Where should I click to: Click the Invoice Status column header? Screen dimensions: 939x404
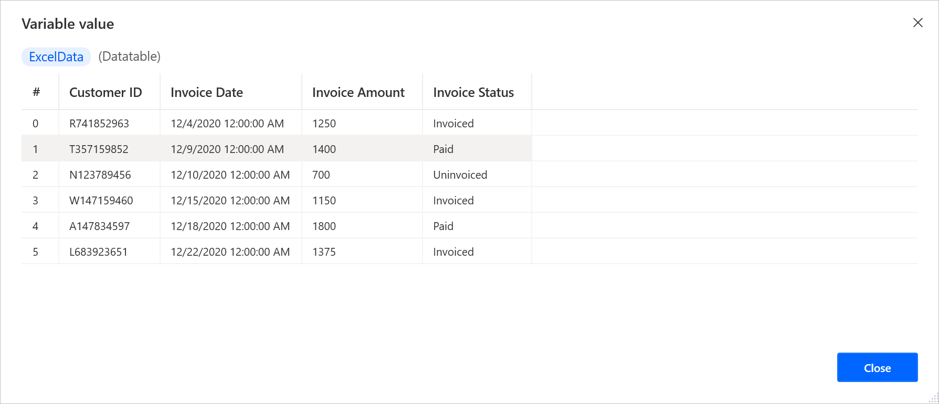pyautogui.click(x=473, y=93)
